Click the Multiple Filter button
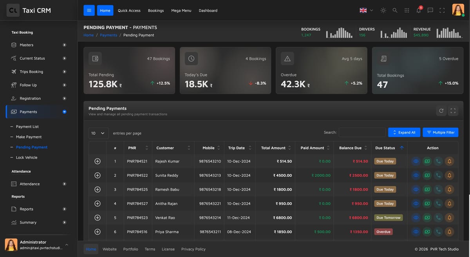The height and width of the screenshot is (257, 470). click(x=440, y=132)
